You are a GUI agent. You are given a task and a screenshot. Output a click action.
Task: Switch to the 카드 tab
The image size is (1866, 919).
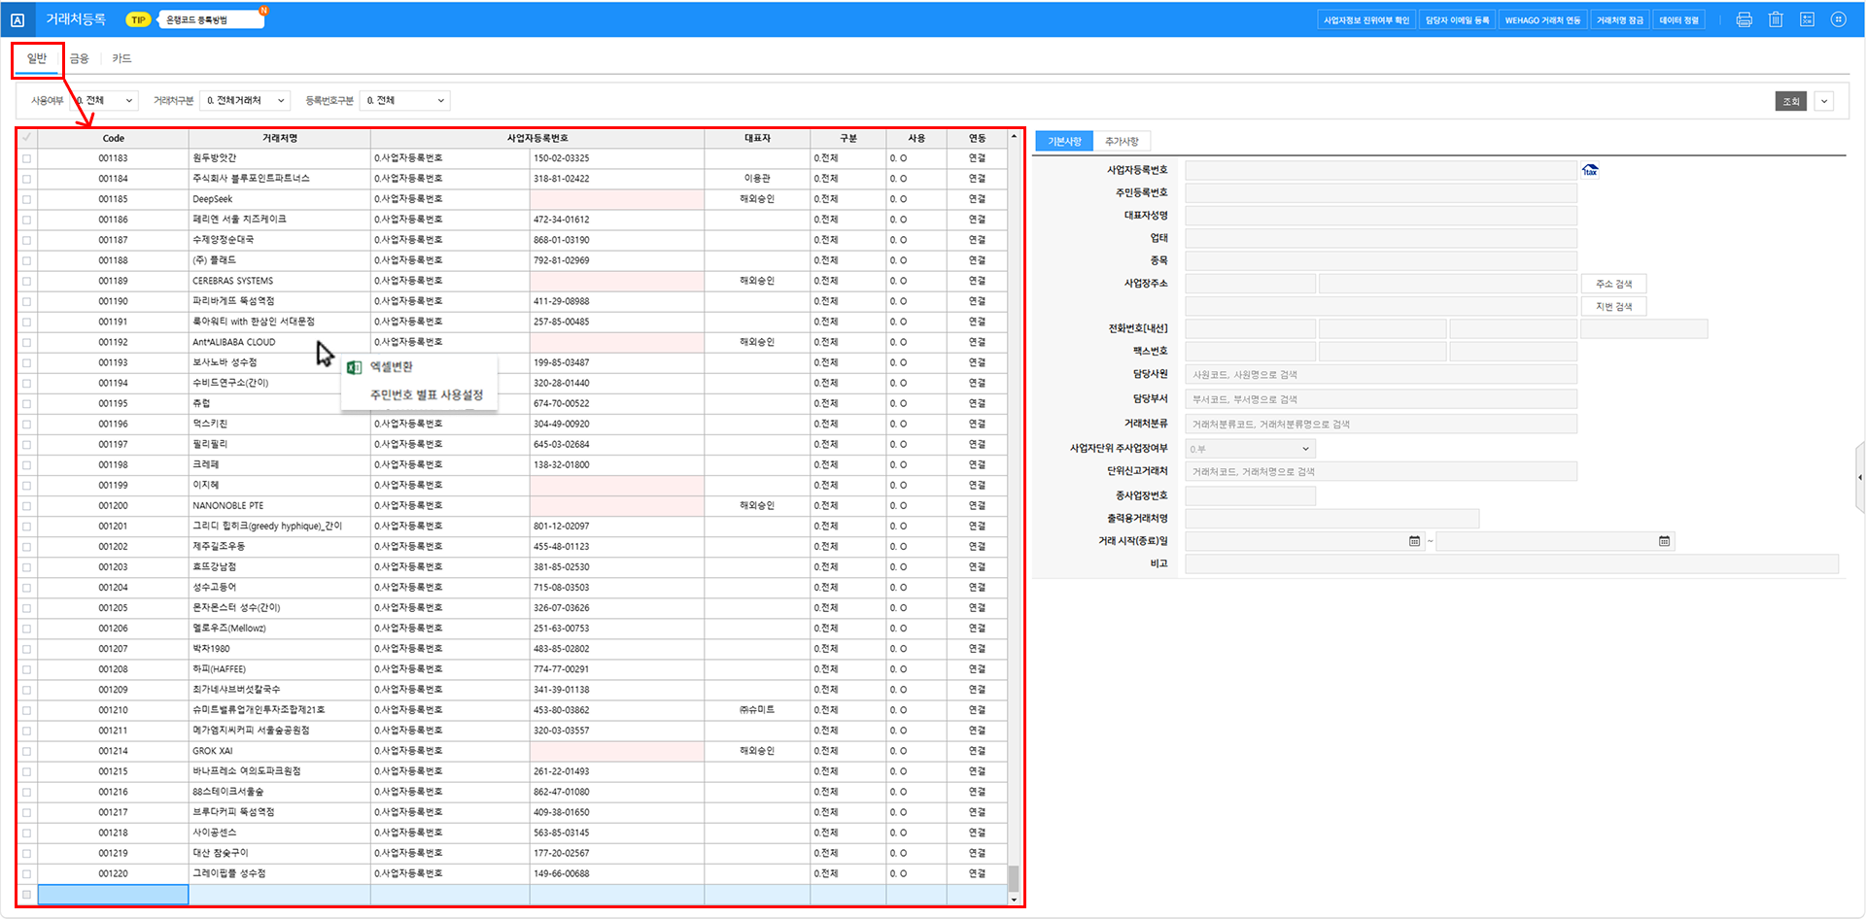coord(121,59)
